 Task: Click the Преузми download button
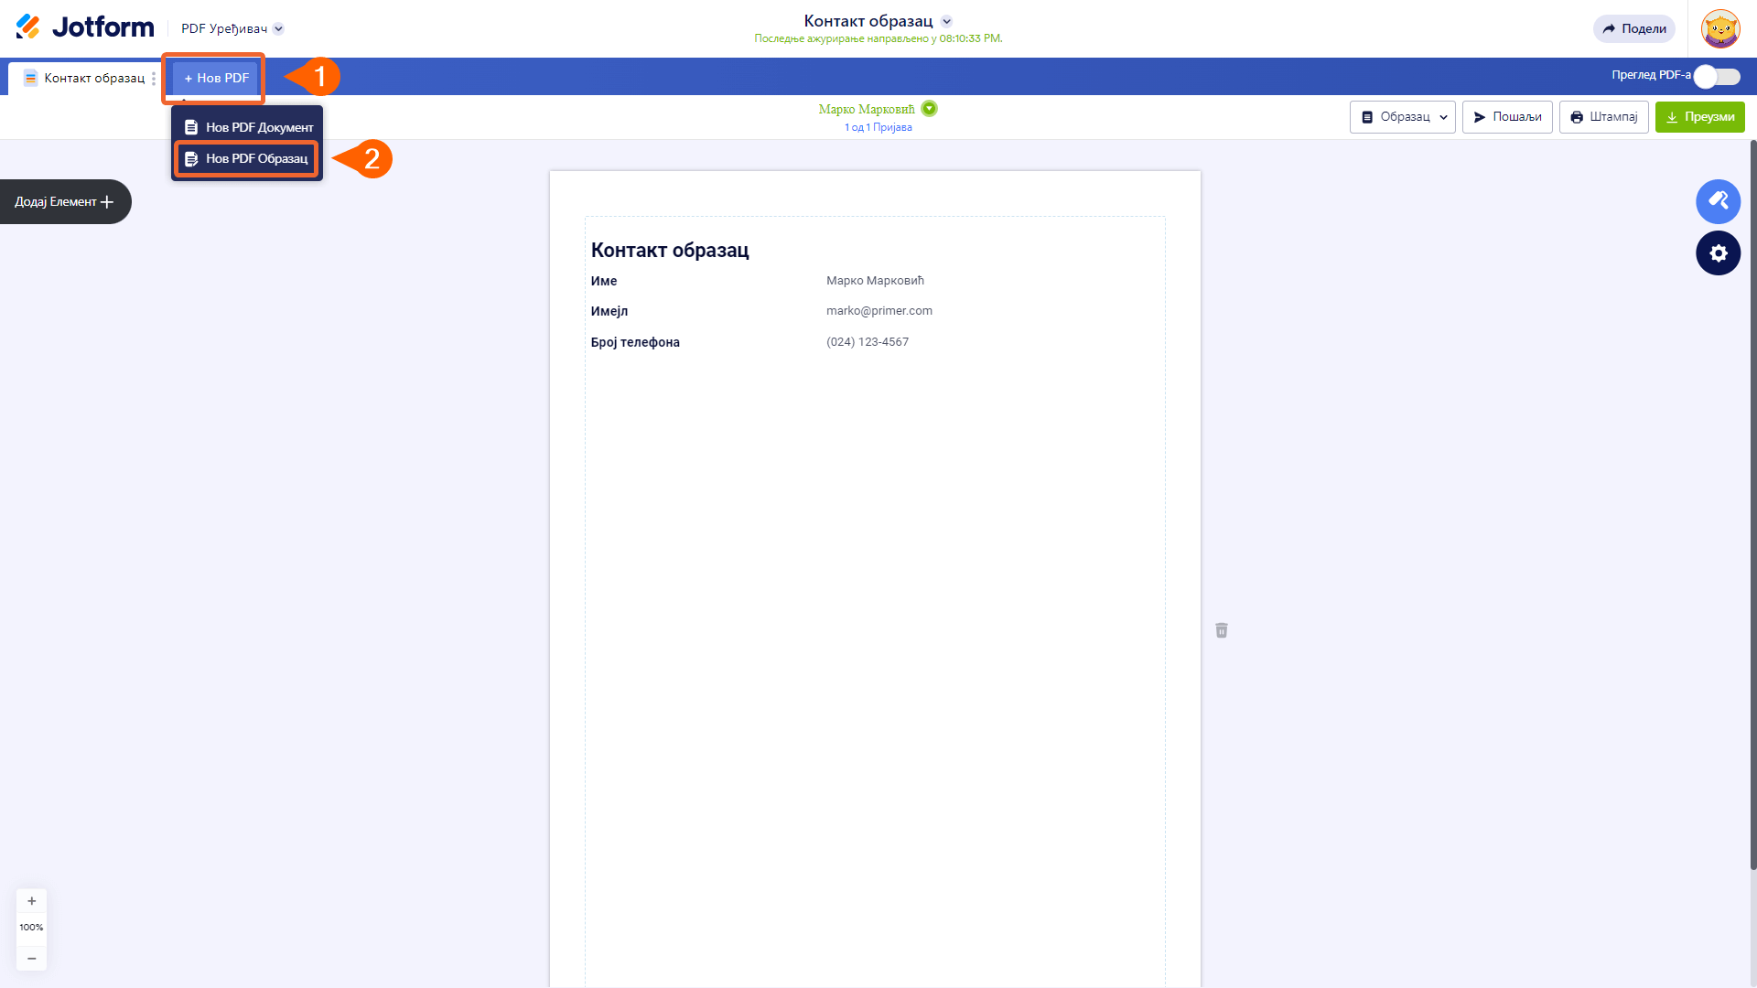(x=1699, y=117)
